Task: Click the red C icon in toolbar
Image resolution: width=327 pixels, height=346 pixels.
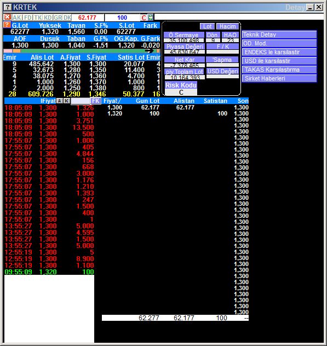Action: pos(144,18)
